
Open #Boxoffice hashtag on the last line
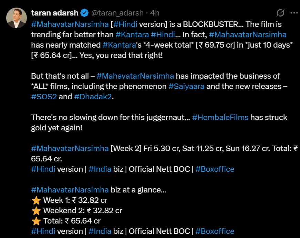[x=215, y=231]
